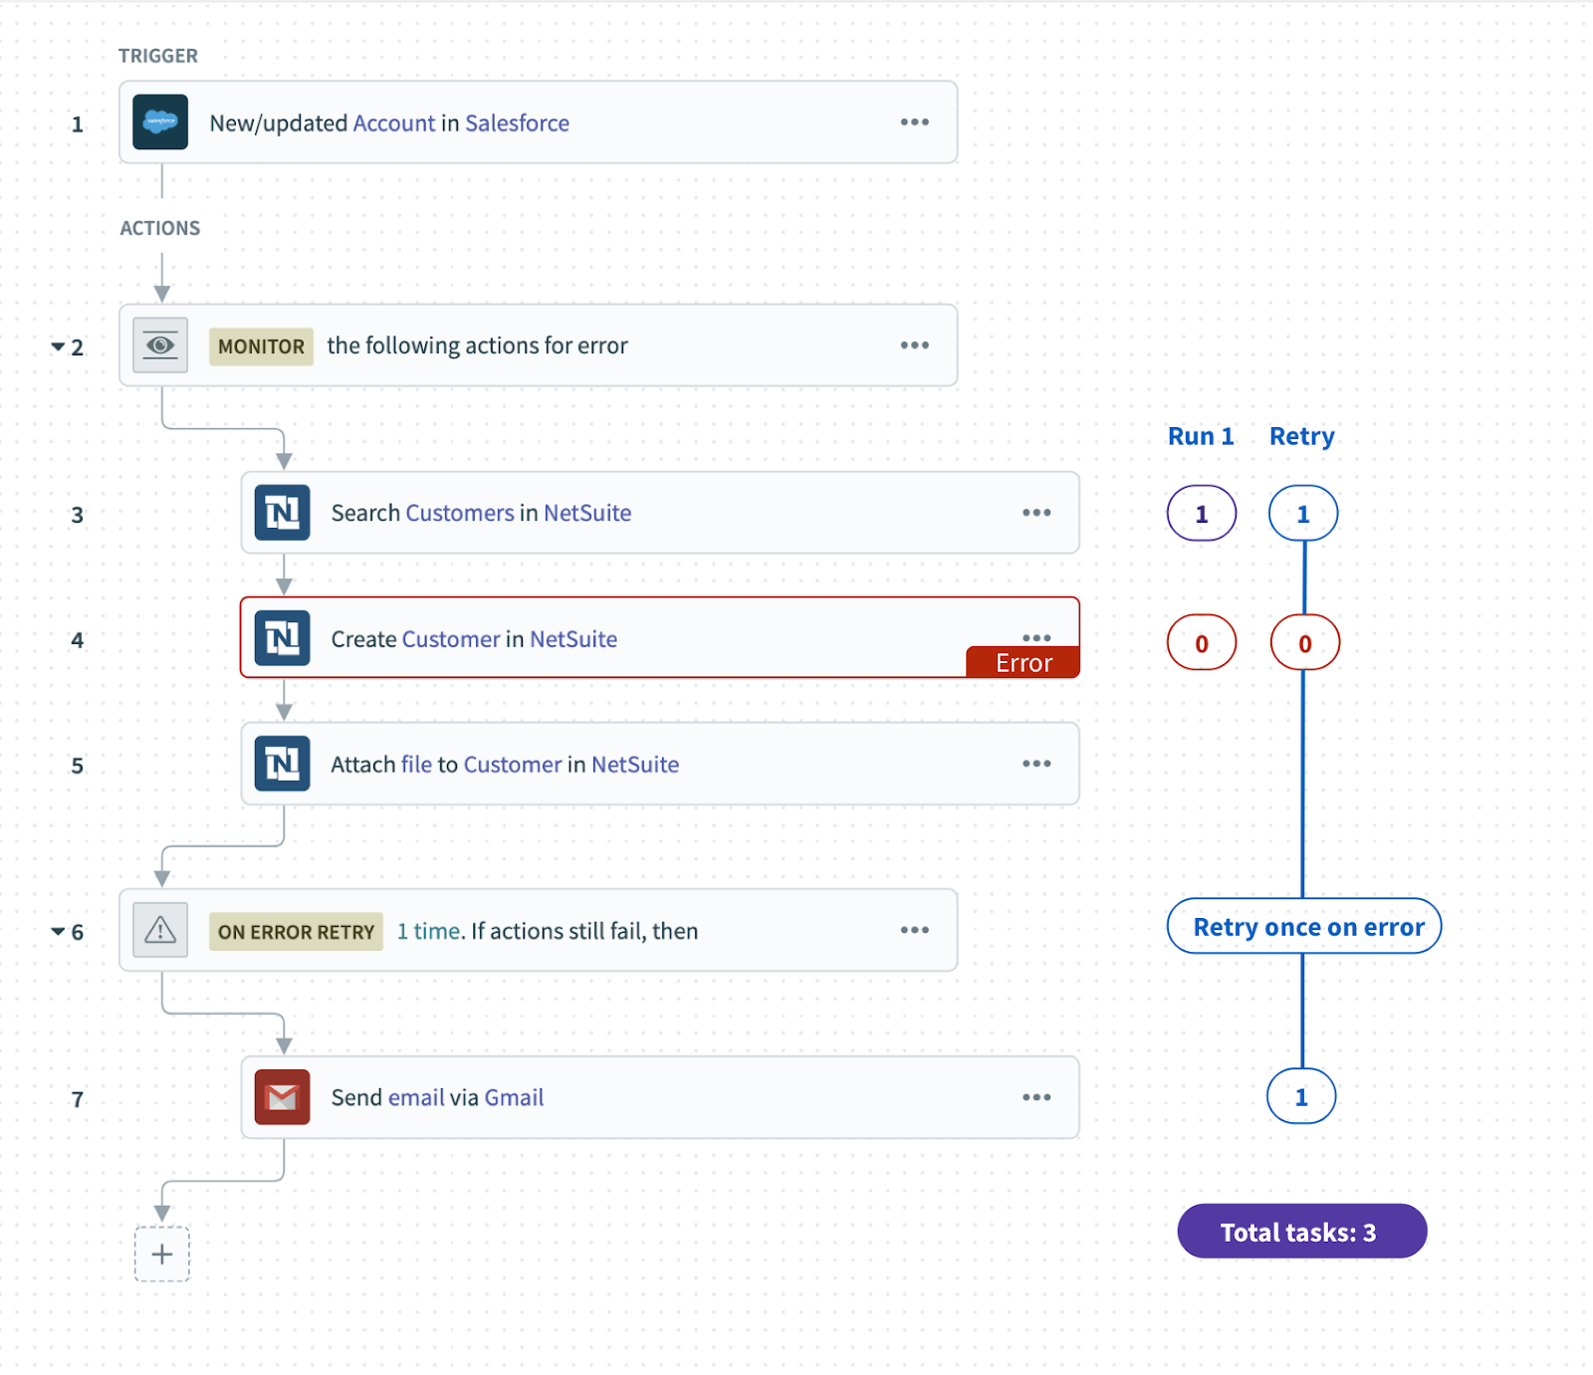Click the Total tasks: 3 badge
Screen dimensions: 1593x1375
pos(1301,1232)
